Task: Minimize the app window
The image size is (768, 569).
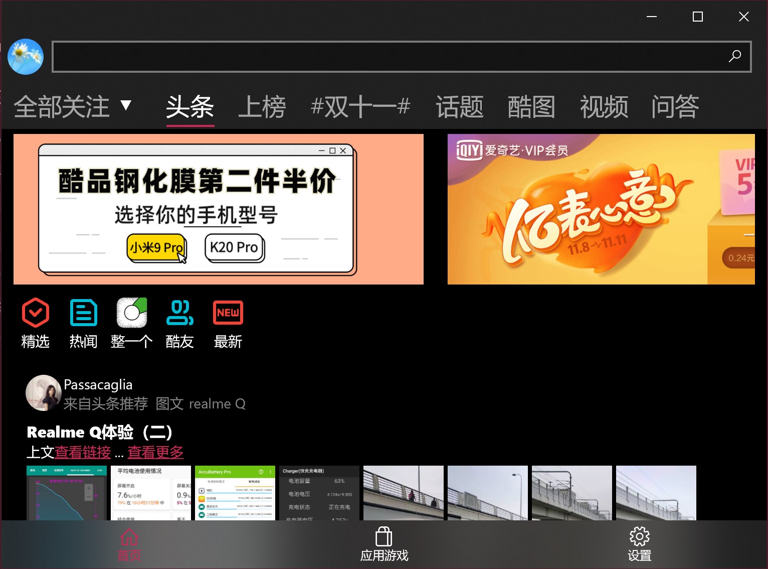Action: pos(652,17)
